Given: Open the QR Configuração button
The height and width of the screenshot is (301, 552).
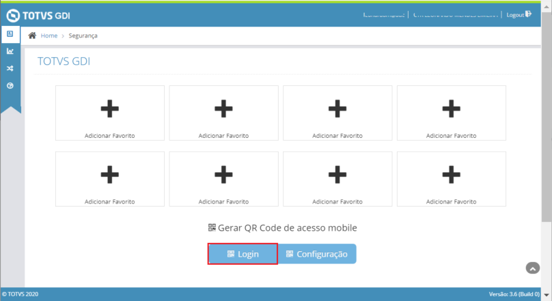Looking at the screenshot, I should (x=317, y=254).
